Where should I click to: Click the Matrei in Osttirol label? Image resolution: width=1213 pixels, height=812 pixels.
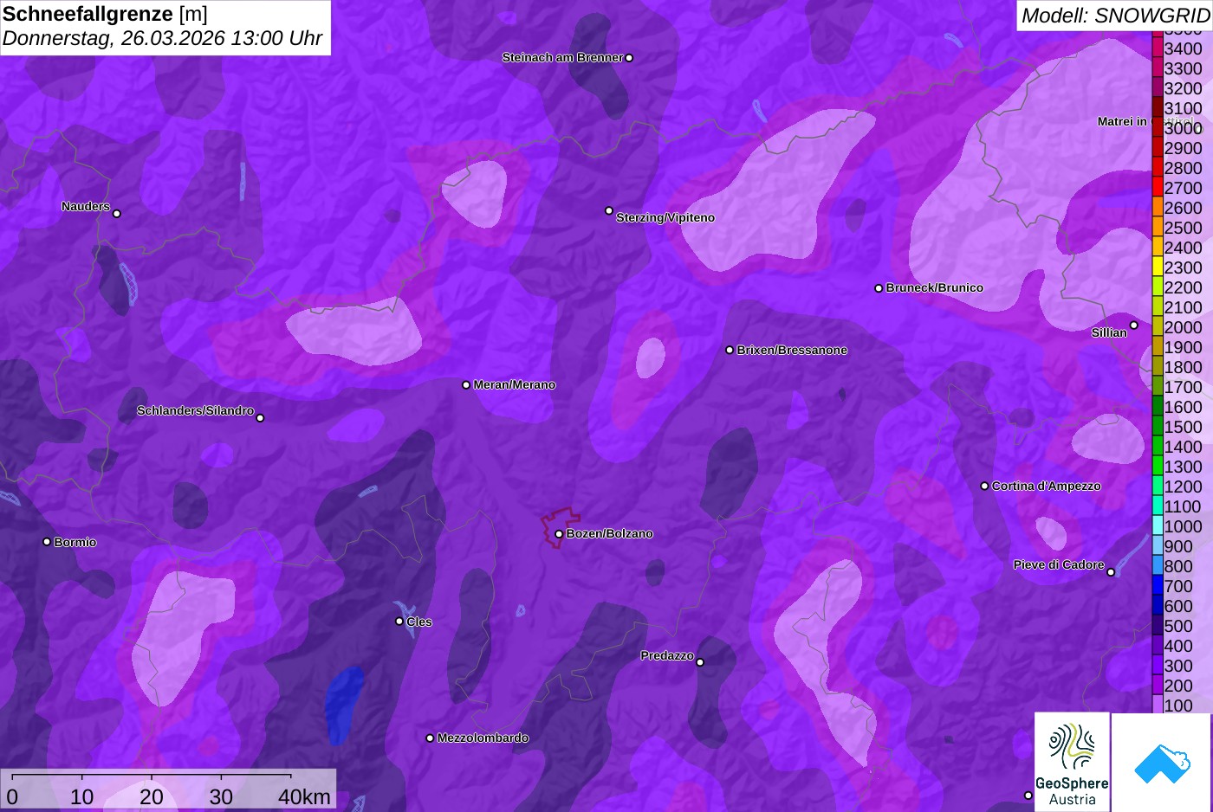pyautogui.click(x=1145, y=121)
